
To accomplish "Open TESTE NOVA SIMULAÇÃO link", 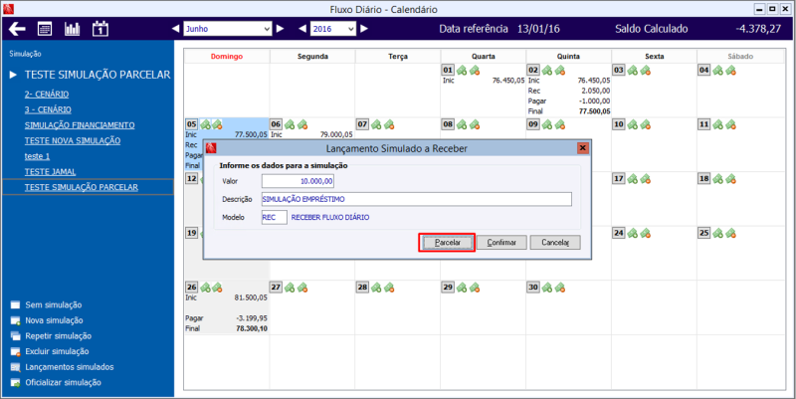I will [73, 140].
